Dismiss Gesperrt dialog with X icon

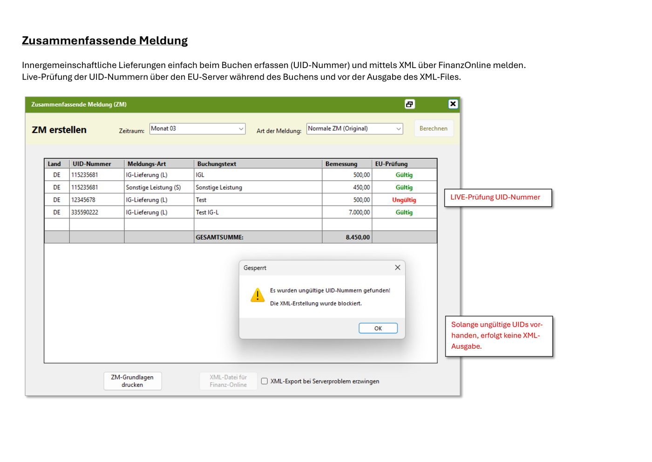click(397, 268)
